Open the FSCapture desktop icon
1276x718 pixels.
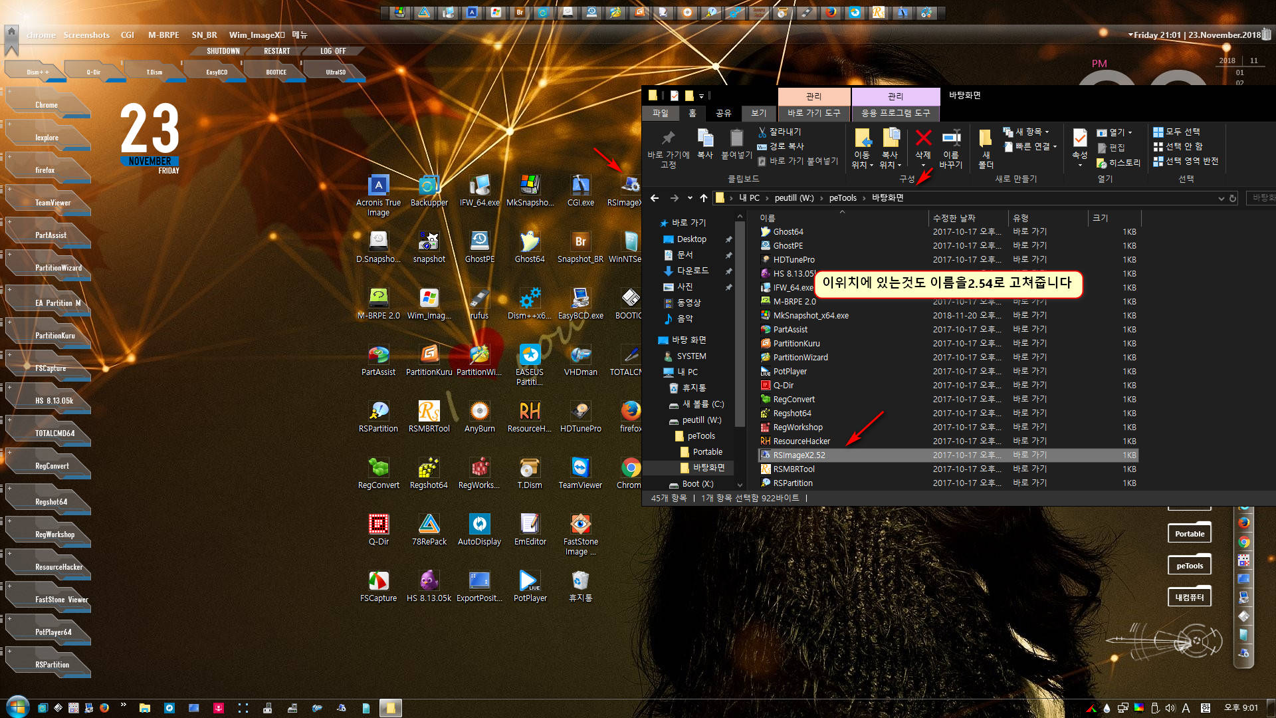378,586
